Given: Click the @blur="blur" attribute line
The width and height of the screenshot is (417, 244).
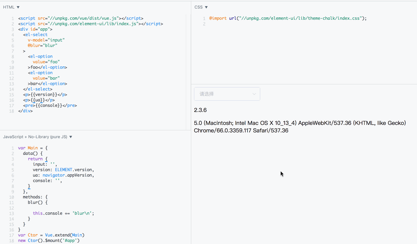Looking at the screenshot, I should point(43,46).
